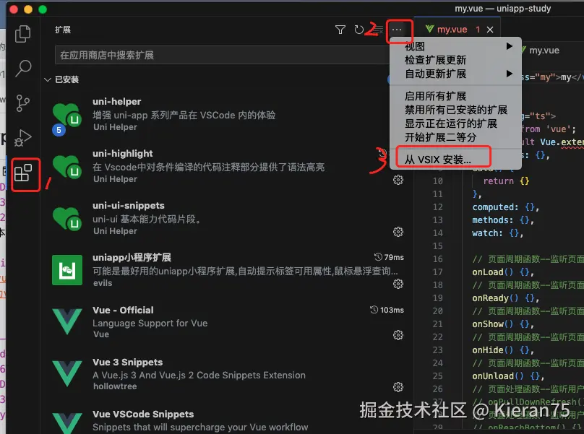Image resolution: width=584 pixels, height=434 pixels.
Task: Click the Vue - Official logo icon
Action: point(67,321)
